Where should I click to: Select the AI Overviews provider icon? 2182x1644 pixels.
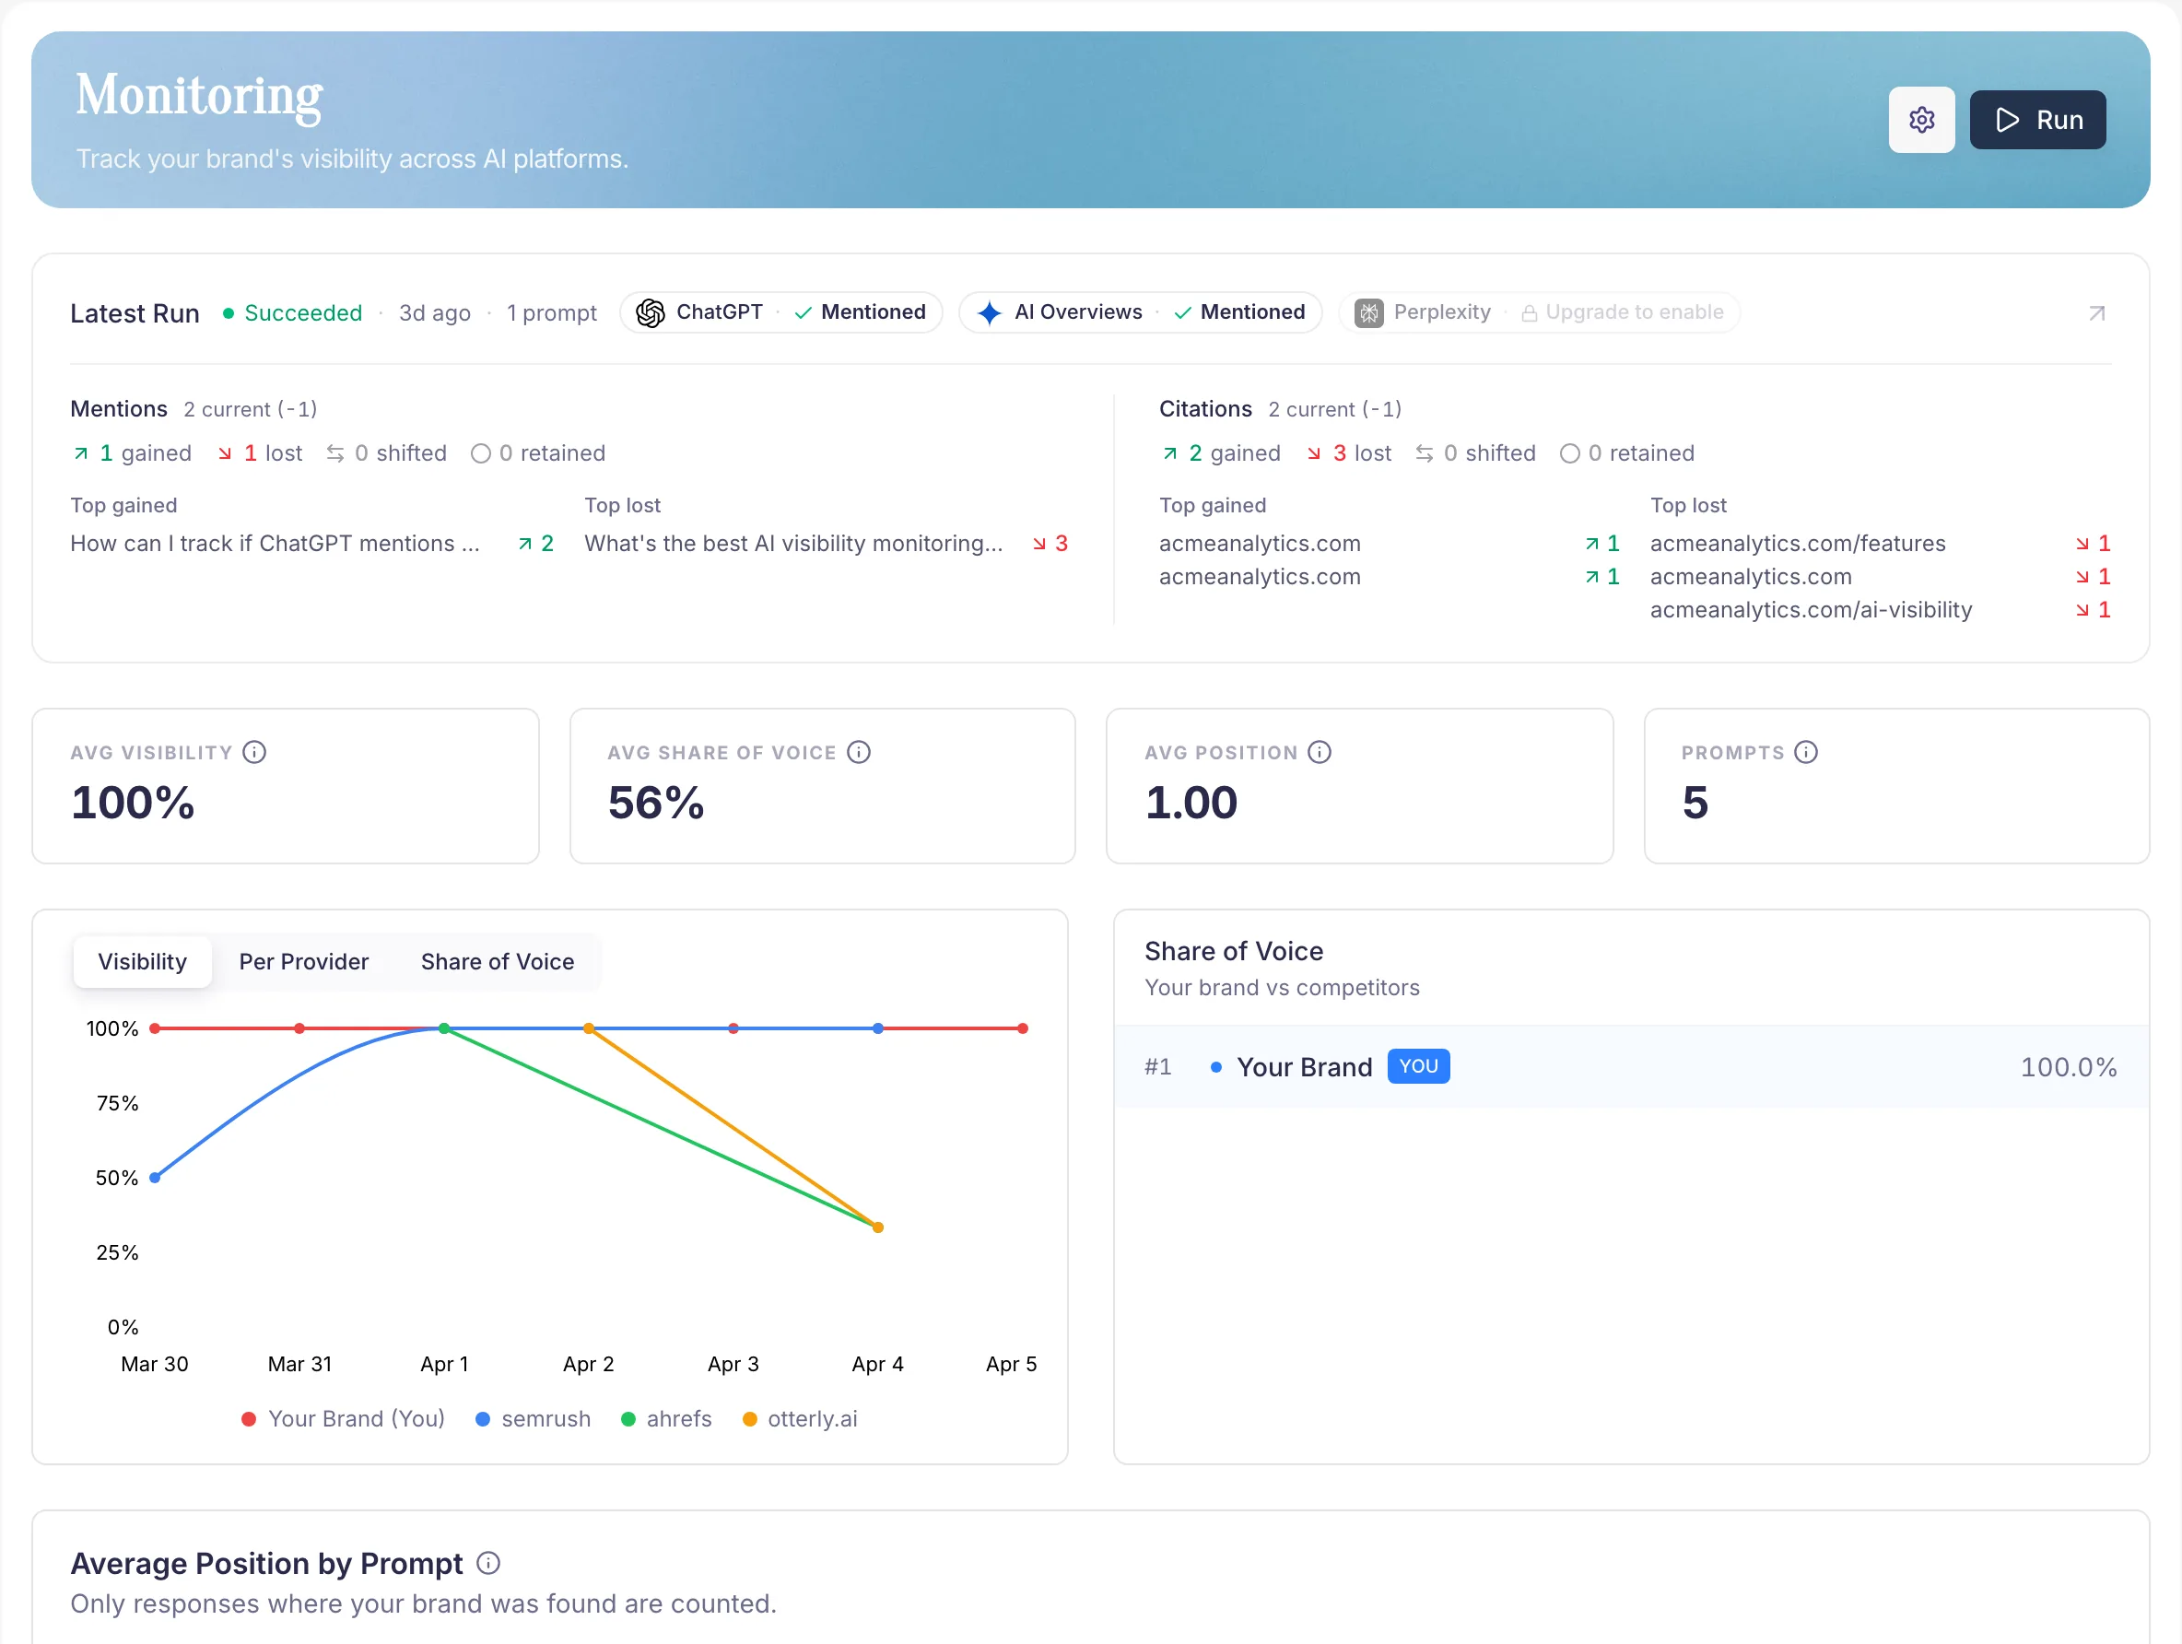[x=990, y=311]
